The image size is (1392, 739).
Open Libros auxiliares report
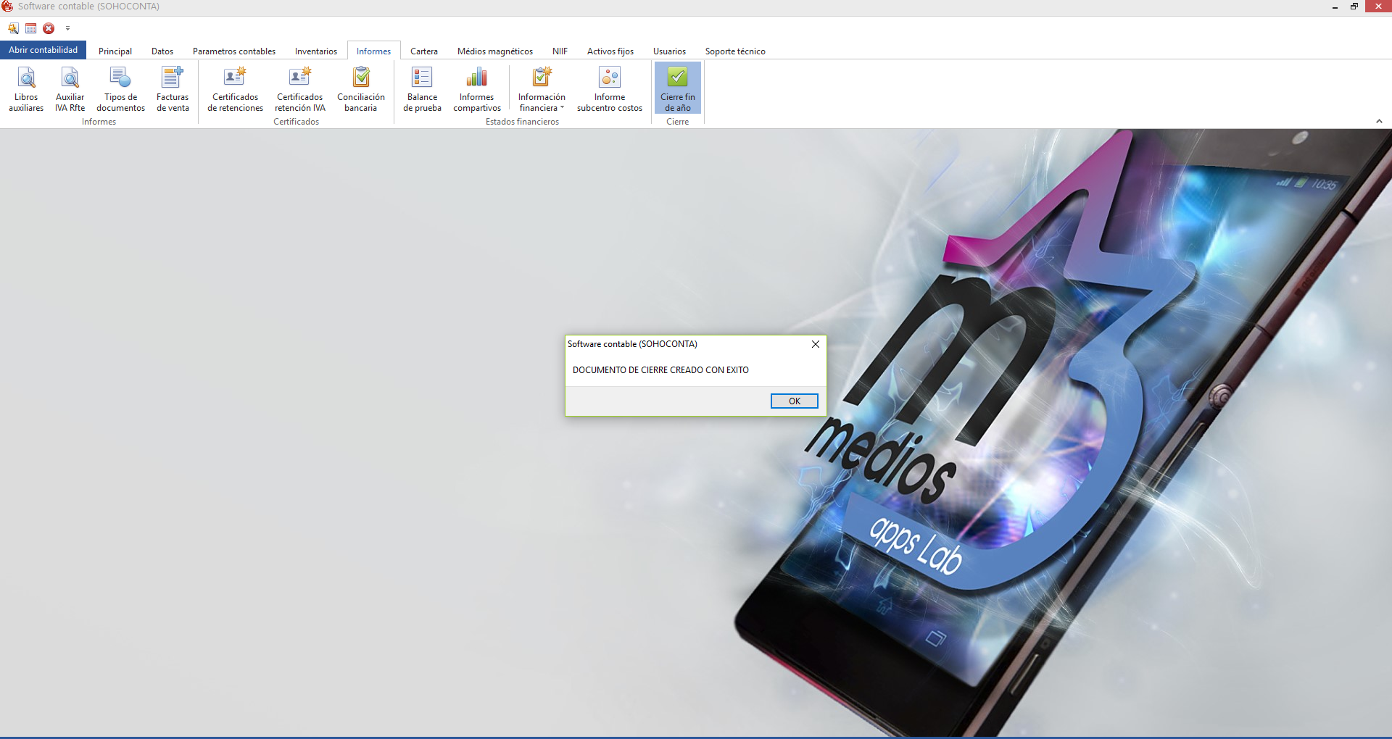click(x=26, y=88)
